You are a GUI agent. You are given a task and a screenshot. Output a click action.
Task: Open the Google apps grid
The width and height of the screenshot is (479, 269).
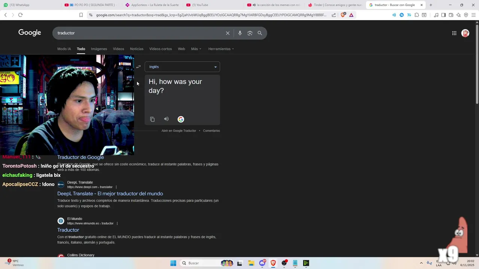pyautogui.click(x=454, y=33)
